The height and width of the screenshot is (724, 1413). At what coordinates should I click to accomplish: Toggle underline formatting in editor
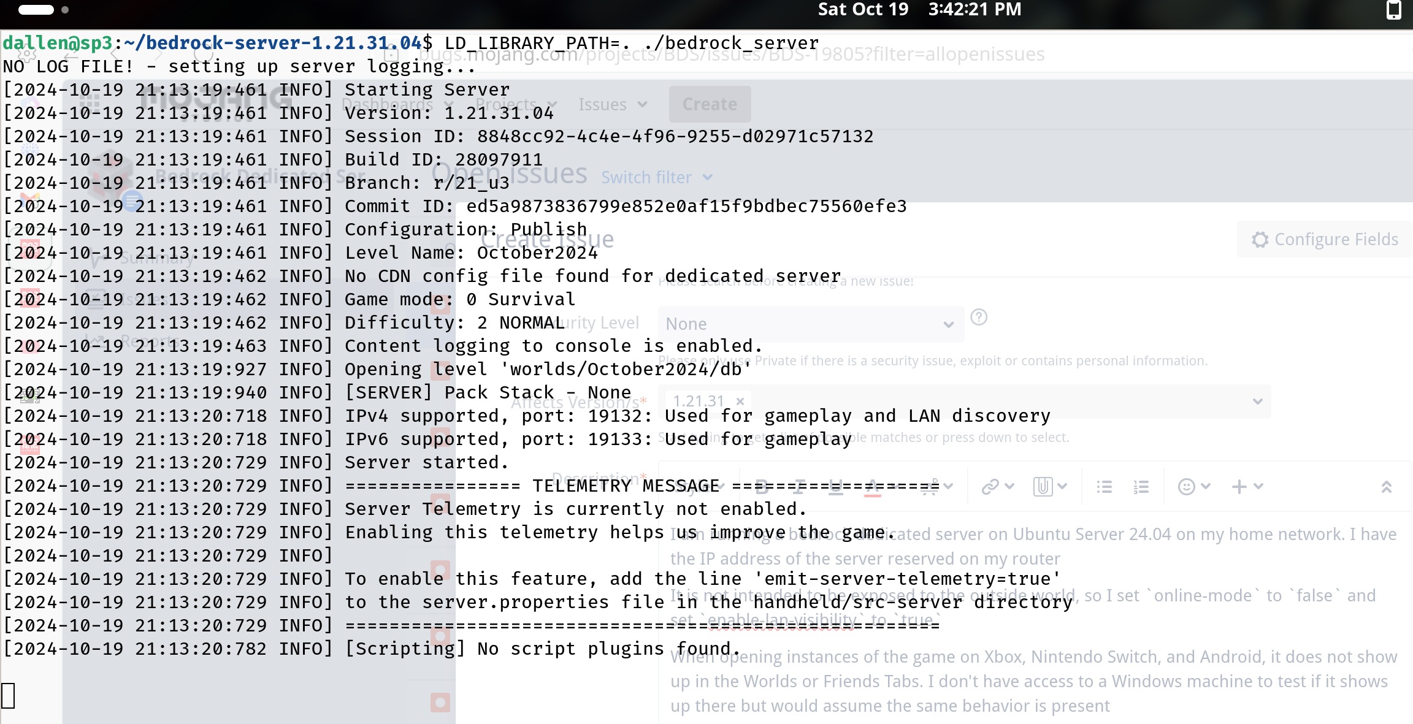[x=835, y=487]
